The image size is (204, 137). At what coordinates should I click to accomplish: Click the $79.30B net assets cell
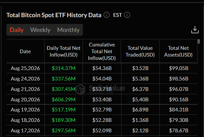click(x=179, y=120)
